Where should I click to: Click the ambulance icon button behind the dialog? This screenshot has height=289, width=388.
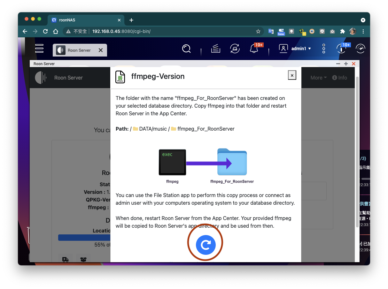[66, 259]
